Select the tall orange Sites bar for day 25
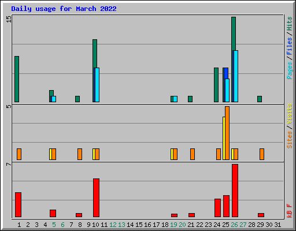 pyautogui.click(x=227, y=133)
